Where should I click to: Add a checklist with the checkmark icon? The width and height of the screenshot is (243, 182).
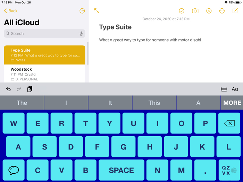click(182, 11)
